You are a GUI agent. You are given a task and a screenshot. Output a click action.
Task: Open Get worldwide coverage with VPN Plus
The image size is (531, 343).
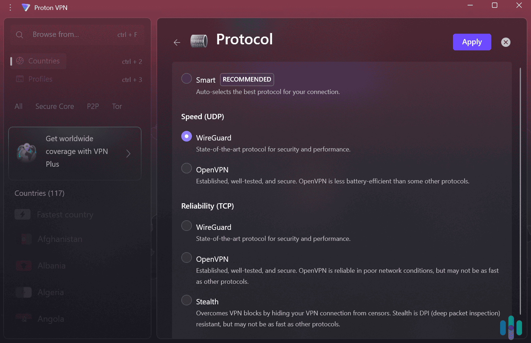click(74, 153)
